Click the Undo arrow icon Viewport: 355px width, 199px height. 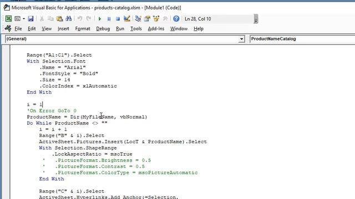tap(80, 19)
